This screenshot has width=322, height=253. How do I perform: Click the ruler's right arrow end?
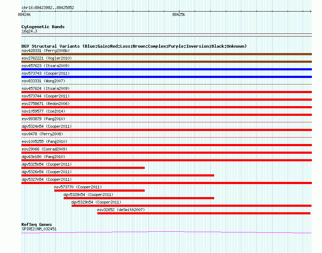click(311, 11)
